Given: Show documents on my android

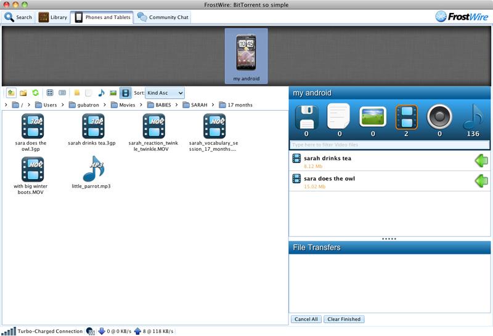Looking at the screenshot, I should (x=340, y=121).
